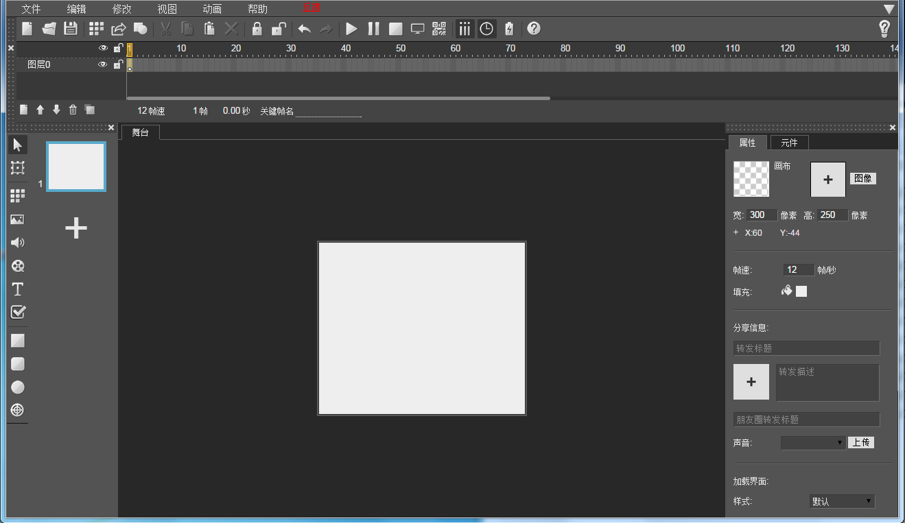Select the film reel video tool
This screenshot has height=523, width=905.
coord(18,266)
